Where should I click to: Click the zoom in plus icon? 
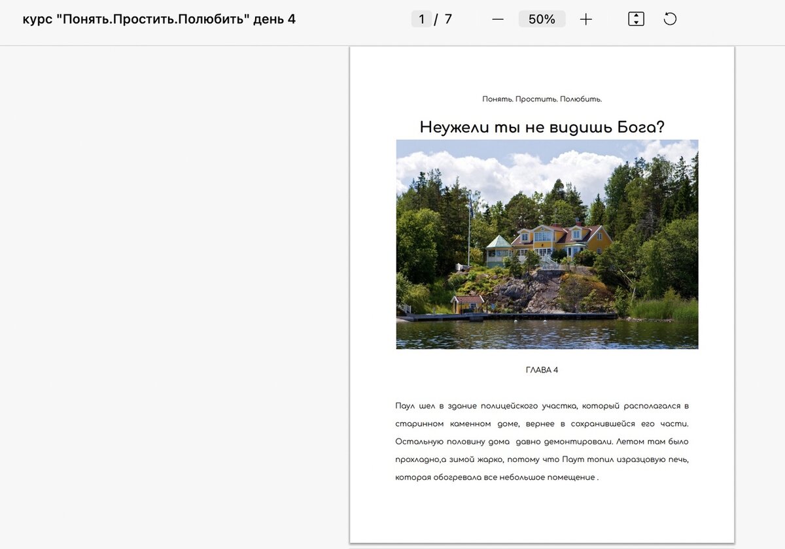coord(586,19)
